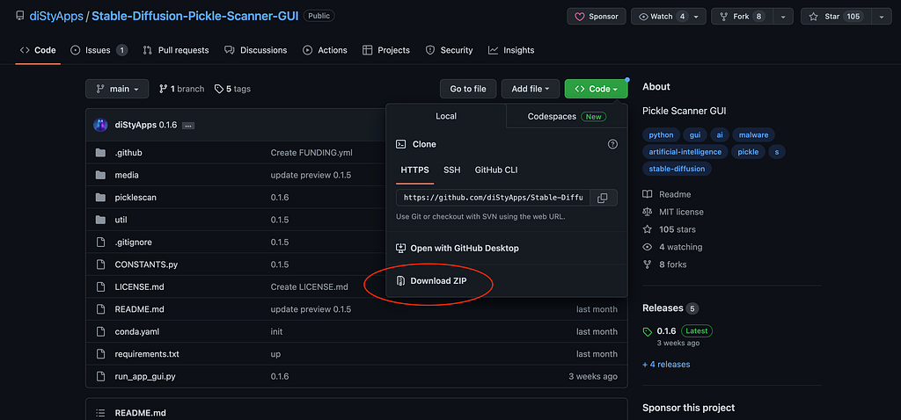Switch to the Issues tab

(x=99, y=50)
